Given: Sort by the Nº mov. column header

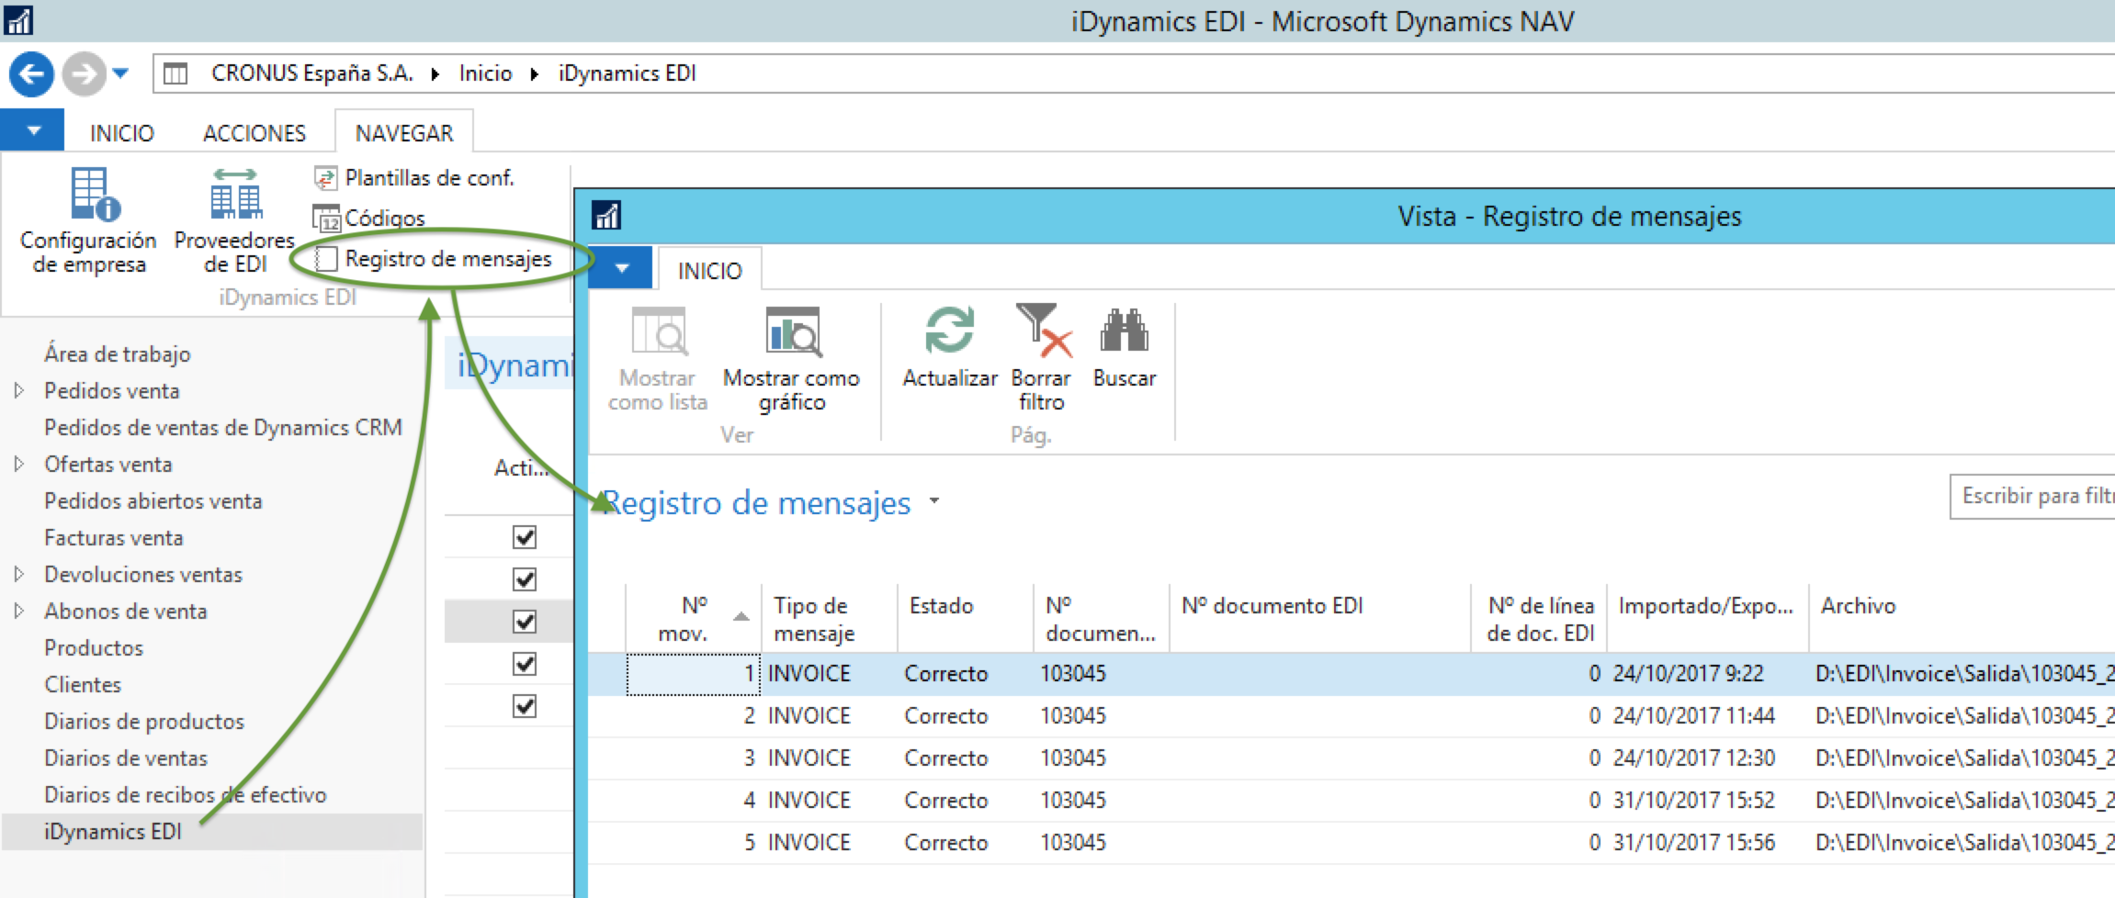Looking at the screenshot, I should [x=694, y=619].
